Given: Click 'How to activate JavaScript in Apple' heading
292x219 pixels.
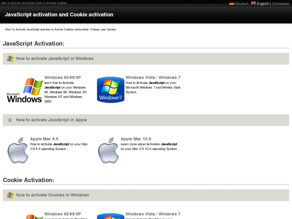Looking at the screenshot, I should tap(51, 120).
